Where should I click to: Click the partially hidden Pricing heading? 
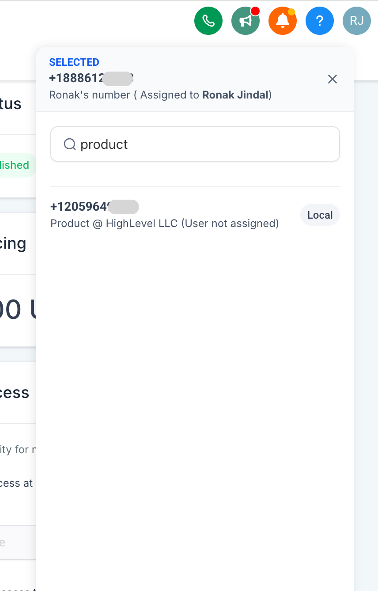tap(13, 243)
